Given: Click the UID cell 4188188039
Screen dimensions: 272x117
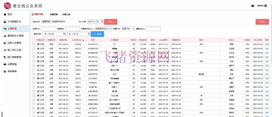Looking at the screenshot, I should tap(93, 91).
